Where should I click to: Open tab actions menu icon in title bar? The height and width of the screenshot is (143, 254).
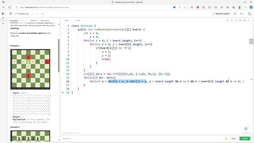4,2
